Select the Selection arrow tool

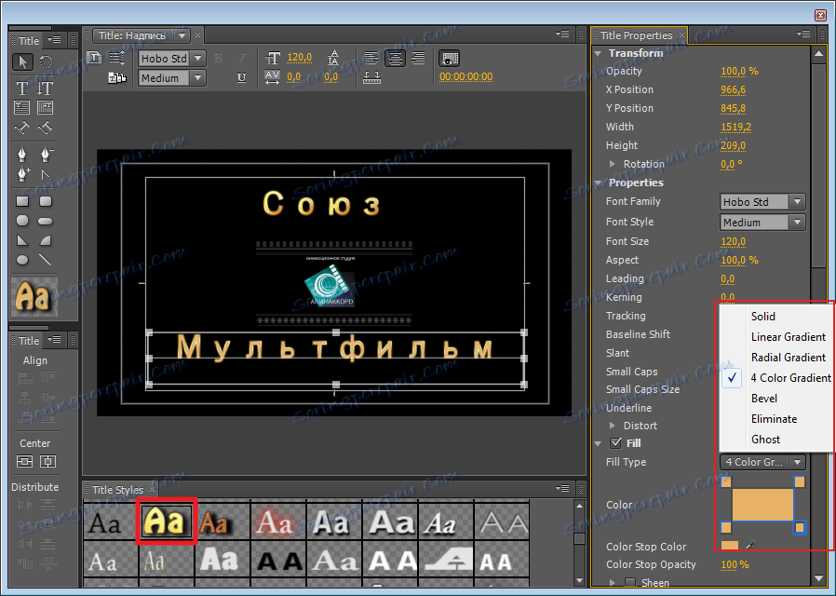pyautogui.click(x=22, y=62)
